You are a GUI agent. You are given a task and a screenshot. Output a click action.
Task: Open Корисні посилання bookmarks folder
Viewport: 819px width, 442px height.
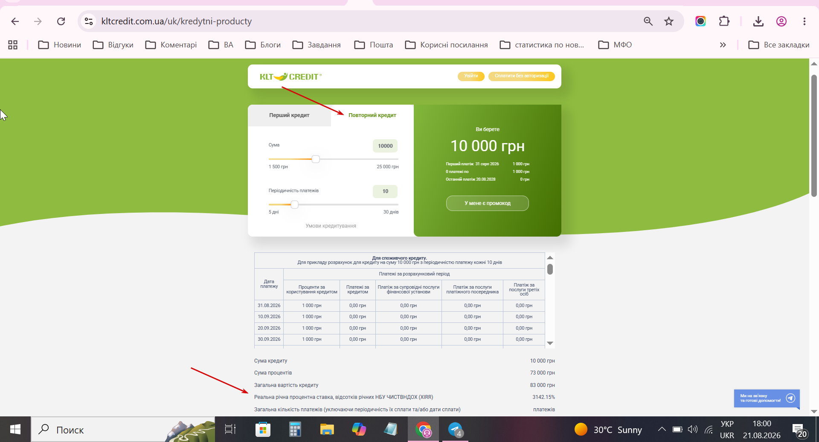(446, 45)
